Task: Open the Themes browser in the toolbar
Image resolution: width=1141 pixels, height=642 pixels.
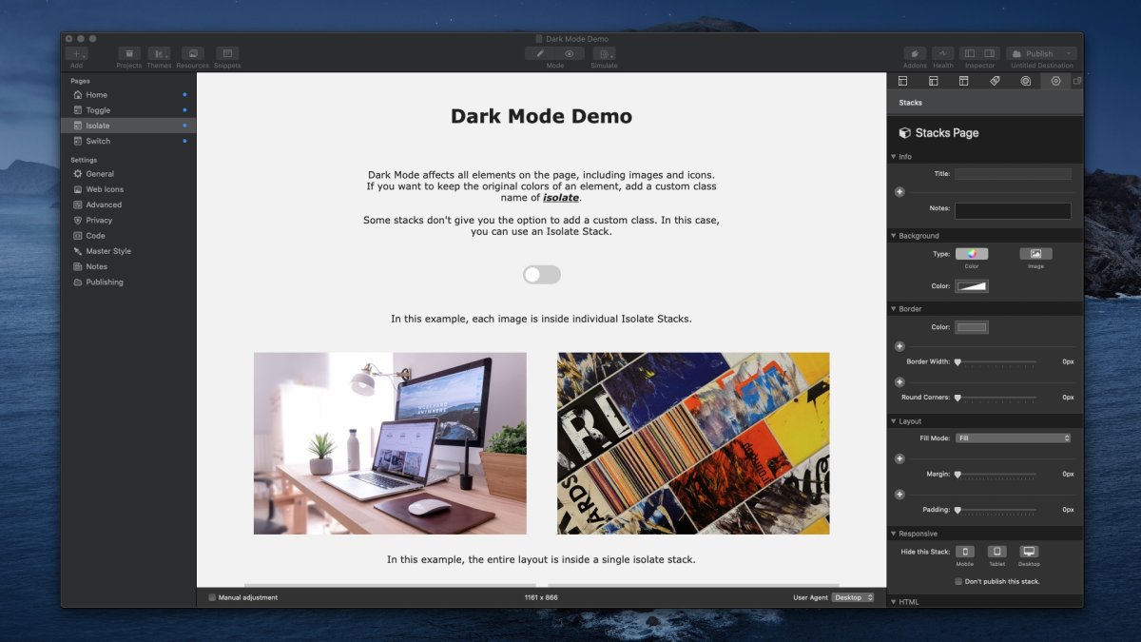Action: click(x=159, y=54)
